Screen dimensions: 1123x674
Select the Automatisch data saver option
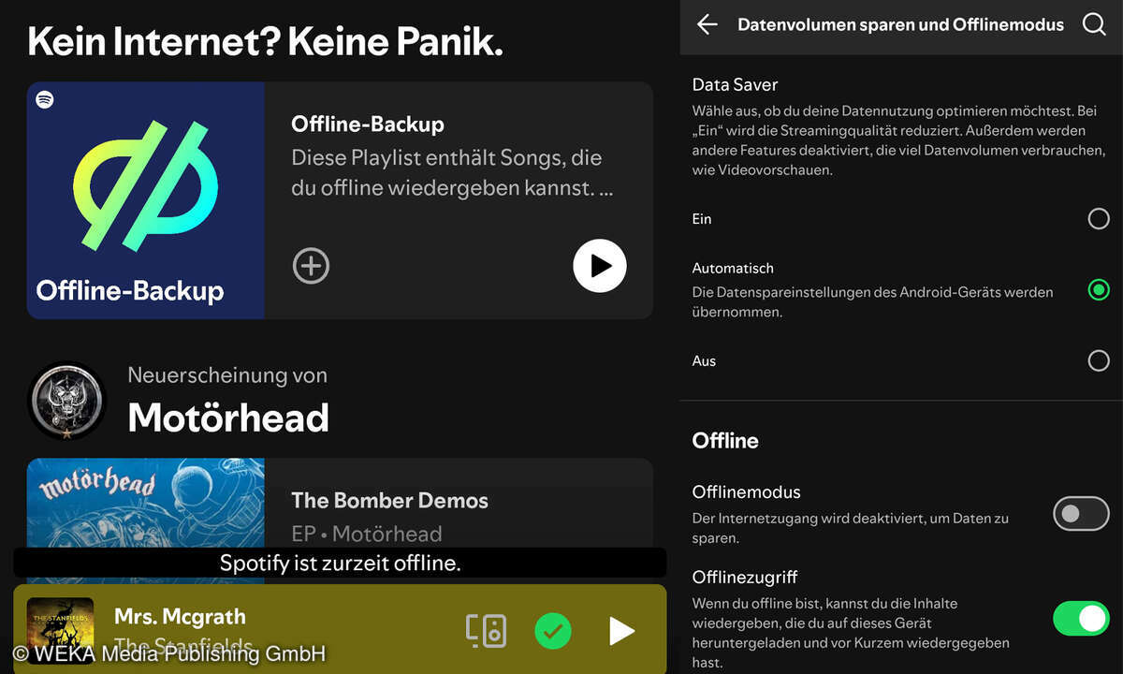(x=1099, y=290)
